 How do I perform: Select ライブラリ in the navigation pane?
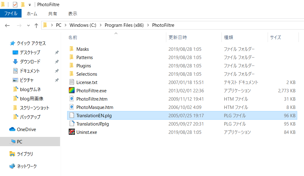coord(25,154)
